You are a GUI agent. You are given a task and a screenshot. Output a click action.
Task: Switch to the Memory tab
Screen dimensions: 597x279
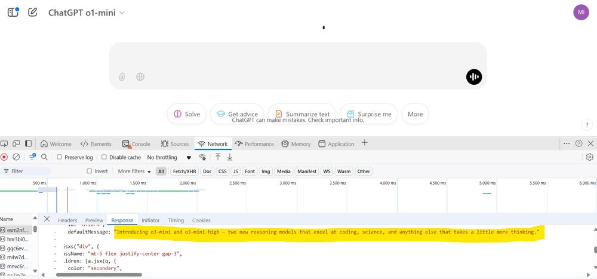tap(296, 144)
